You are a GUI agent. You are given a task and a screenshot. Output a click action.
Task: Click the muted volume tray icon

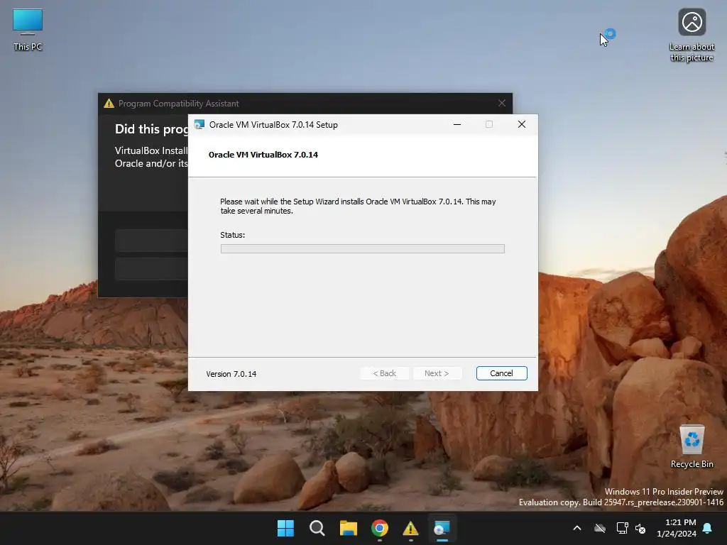pyautogui.click(x=640, y=528)
